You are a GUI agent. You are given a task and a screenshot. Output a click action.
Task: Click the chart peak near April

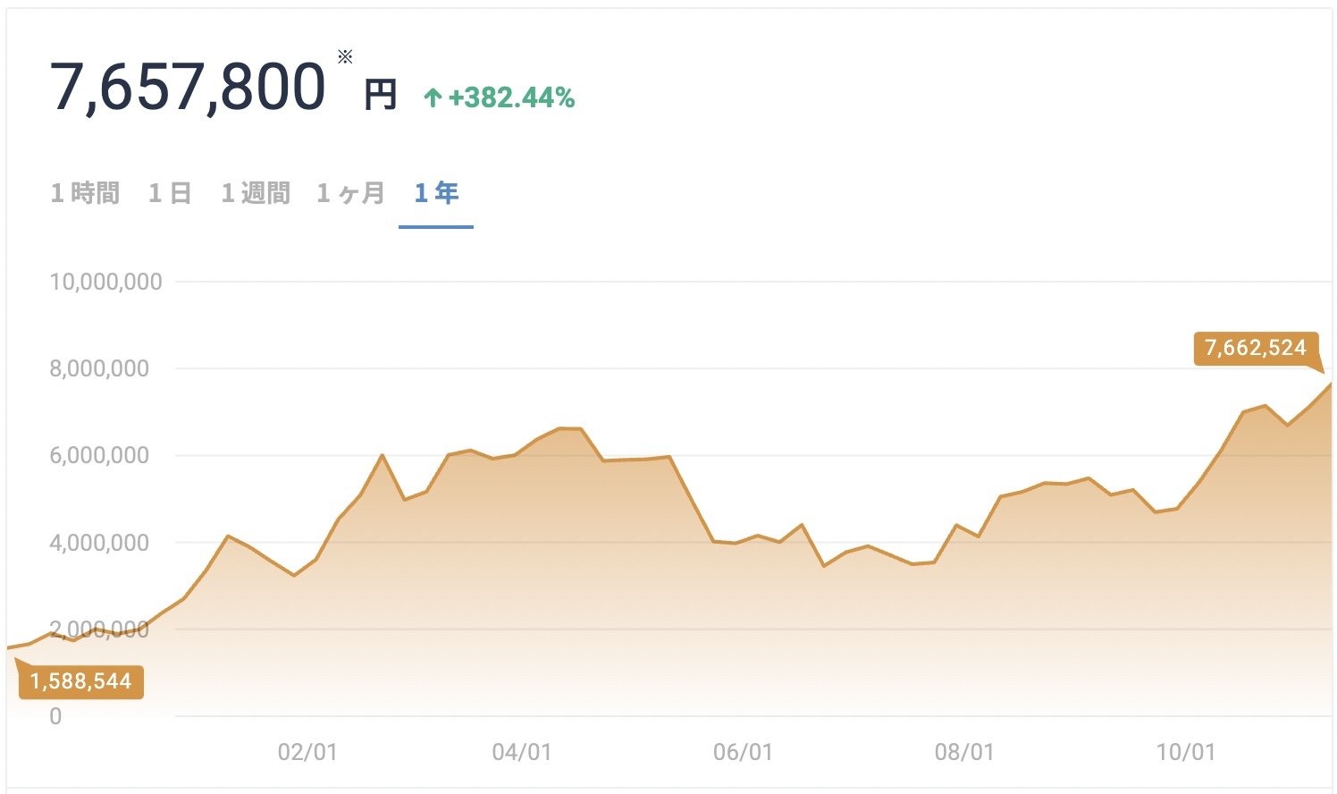564,428
